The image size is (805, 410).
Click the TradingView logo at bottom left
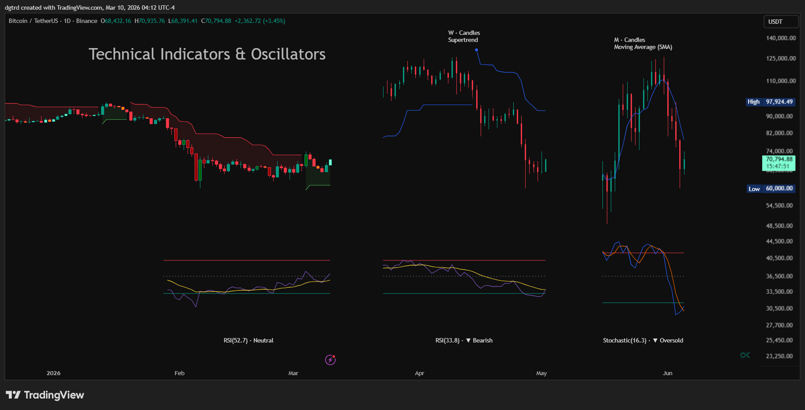coord(45,395)
